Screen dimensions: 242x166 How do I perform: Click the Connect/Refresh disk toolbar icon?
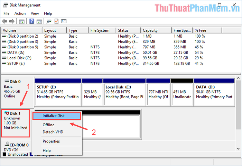tap(49, 21)
